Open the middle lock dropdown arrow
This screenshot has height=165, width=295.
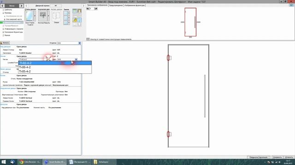coord(69,18)
